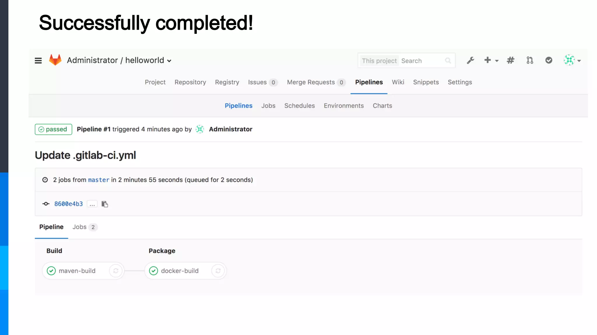This screenshot has height=335, width=597.
Task: Click the Administrator avatar beside trigger text
Action: click(200, 129)
